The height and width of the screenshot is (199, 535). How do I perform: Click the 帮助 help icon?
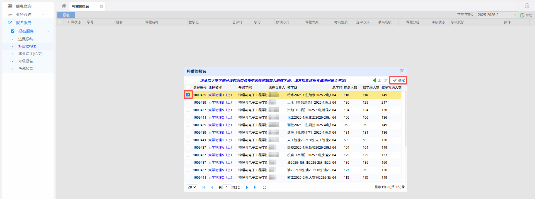point(522,15)
